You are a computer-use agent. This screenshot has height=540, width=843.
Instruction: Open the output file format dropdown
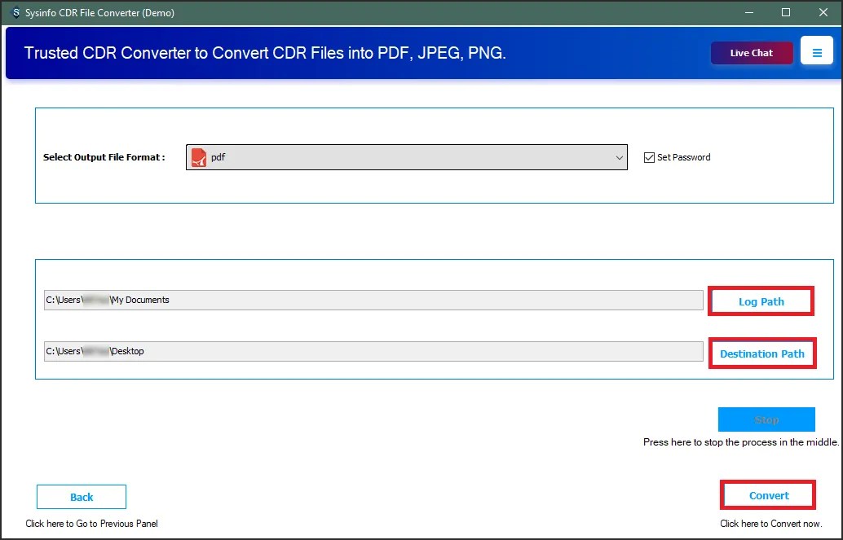(x=619, y=157)
